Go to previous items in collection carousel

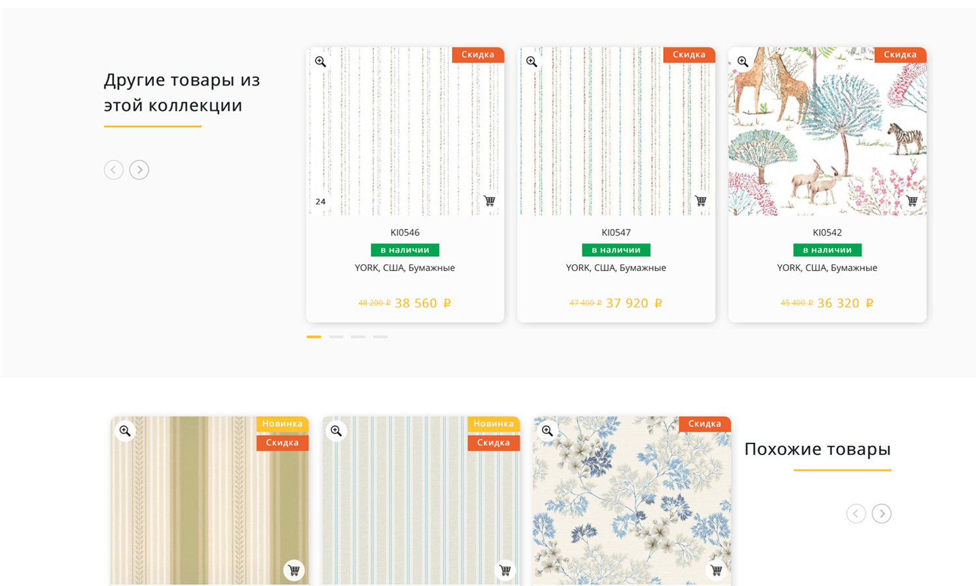point(114,170)
